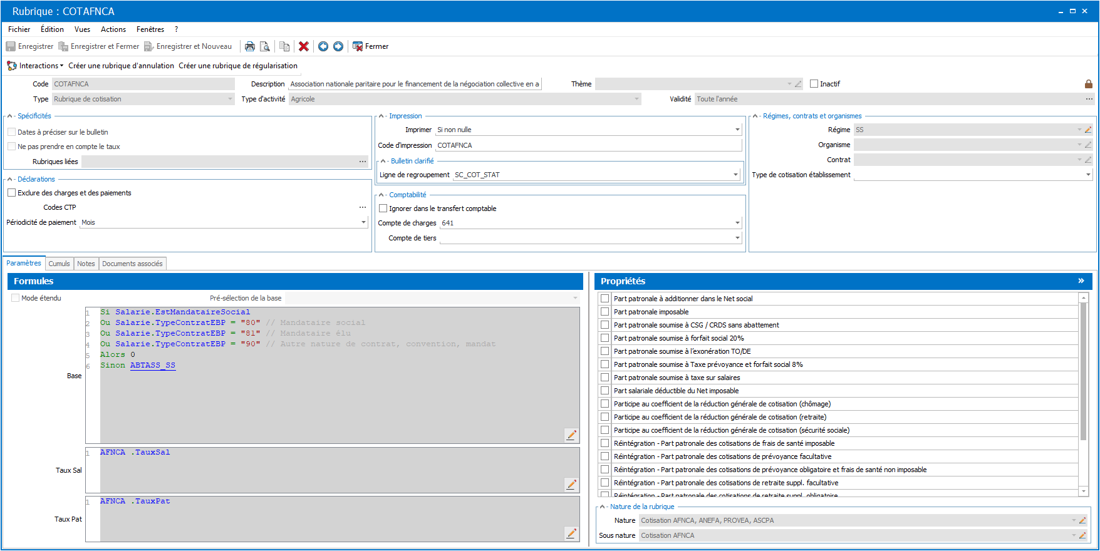1100x551 pixels.
Task: Click the Fermer button
Action: [x=371, y=46]
